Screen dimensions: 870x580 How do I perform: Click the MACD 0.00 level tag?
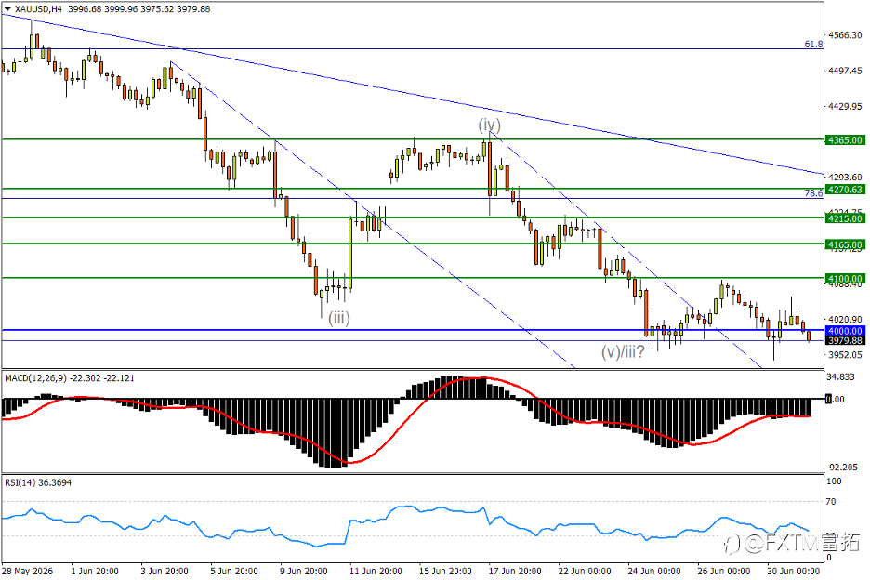coord(835,399)
